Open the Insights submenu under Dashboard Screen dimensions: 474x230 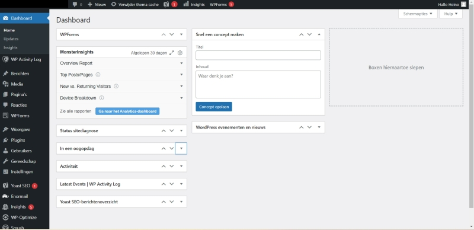click(x=11, y=47)
